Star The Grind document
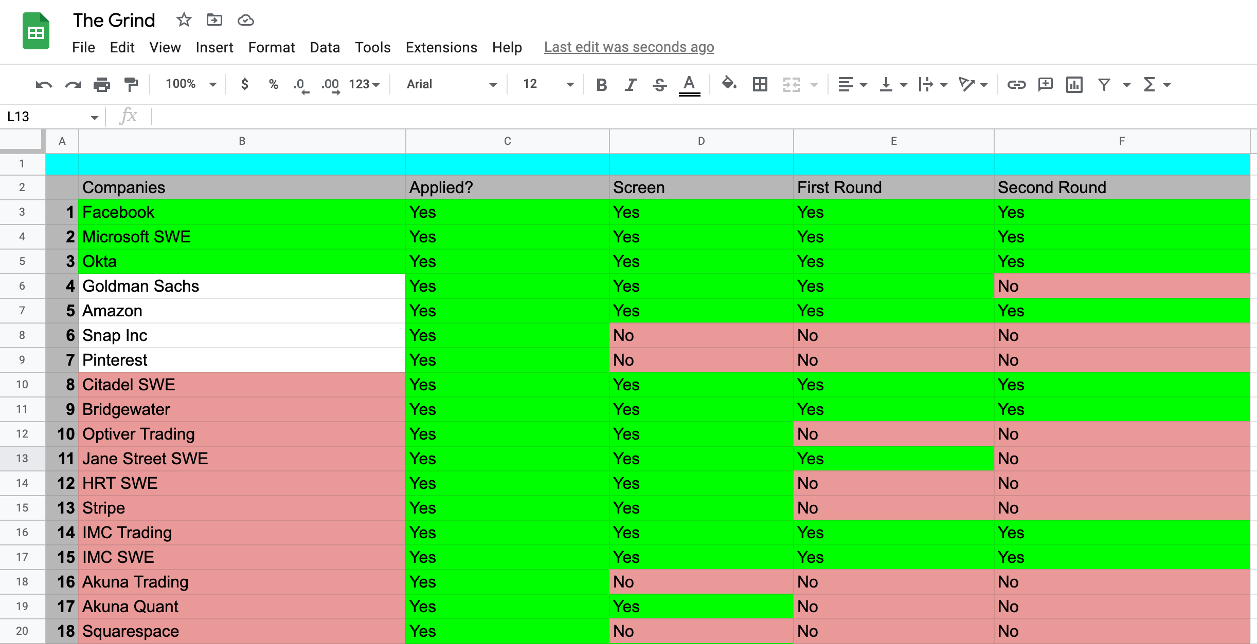 (x=184, y=21)
